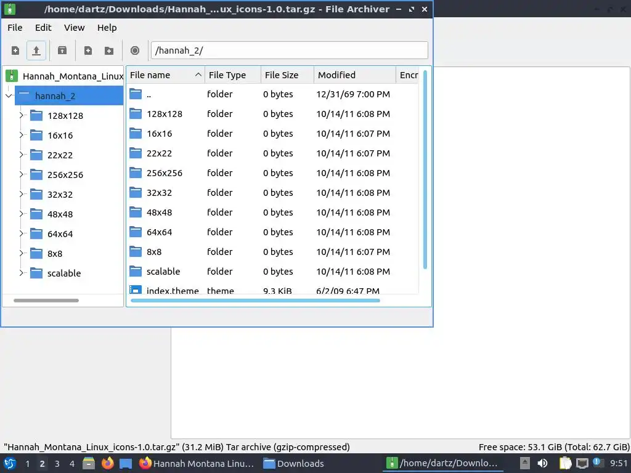631x473 pixels.
Task: Click the archive icon in File Archiver title bar
Action: click(10, 9)
